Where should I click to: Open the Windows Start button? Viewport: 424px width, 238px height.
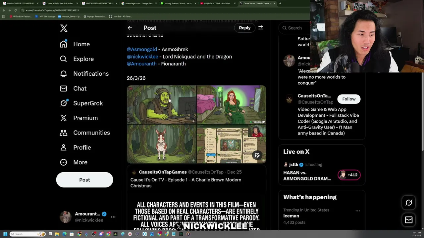pos(5,234)
